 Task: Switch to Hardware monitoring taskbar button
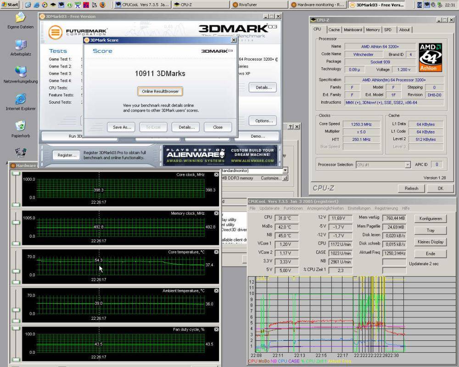pos(318,5)
